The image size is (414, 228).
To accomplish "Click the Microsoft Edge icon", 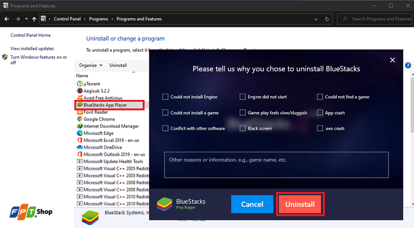I will pyautogui.click(x=80, y=133).
